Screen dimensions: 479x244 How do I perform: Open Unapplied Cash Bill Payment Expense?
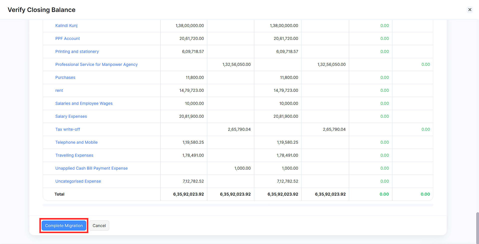[91, 168]
